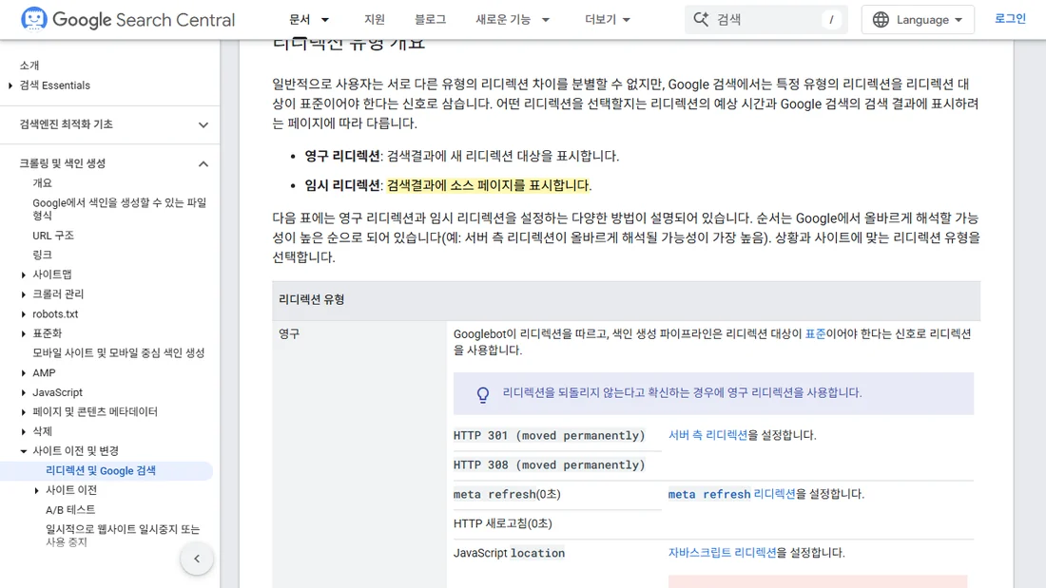The image size is (1046, 588).
Task: Click the 표준 link in table
Action: [815, 333]
